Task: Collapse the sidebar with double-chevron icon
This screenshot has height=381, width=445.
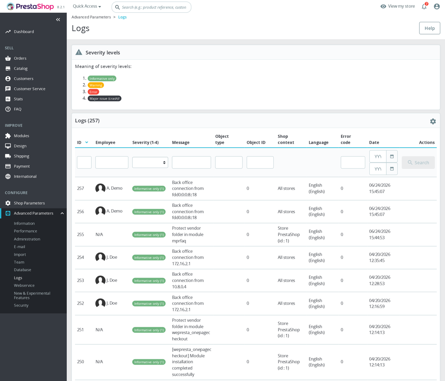Action: [58, 20]
